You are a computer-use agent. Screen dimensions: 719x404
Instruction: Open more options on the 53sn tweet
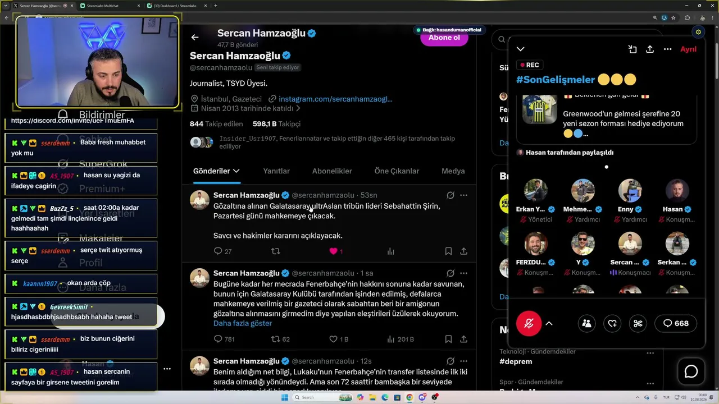coord(463,195)
